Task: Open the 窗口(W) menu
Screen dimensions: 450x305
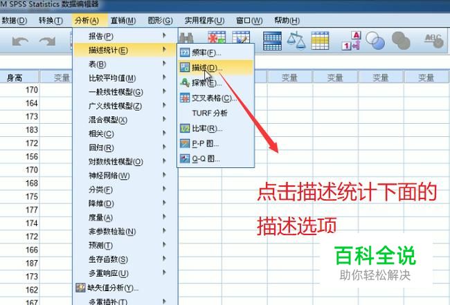Action: pyautogui.click(x=249, y=21)
